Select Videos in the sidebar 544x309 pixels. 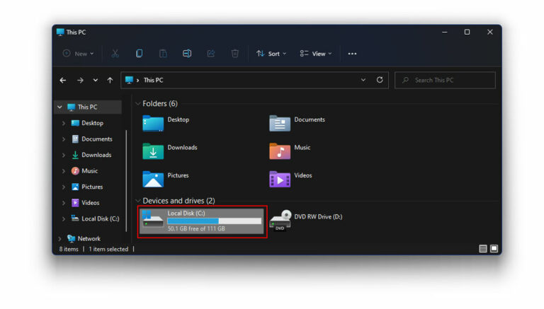point(85,203)
